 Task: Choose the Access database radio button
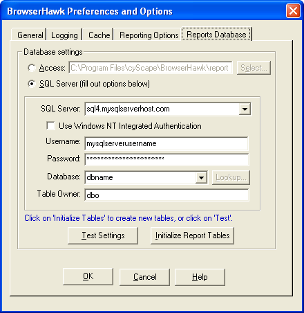point(32,68)
